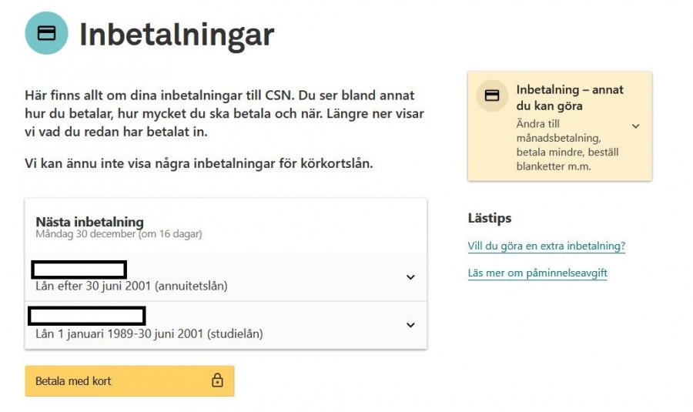Click the 'Inbetalning – annat du kan göra' title
This screenshot has height=412, width=693.
[x=570, y=97]
